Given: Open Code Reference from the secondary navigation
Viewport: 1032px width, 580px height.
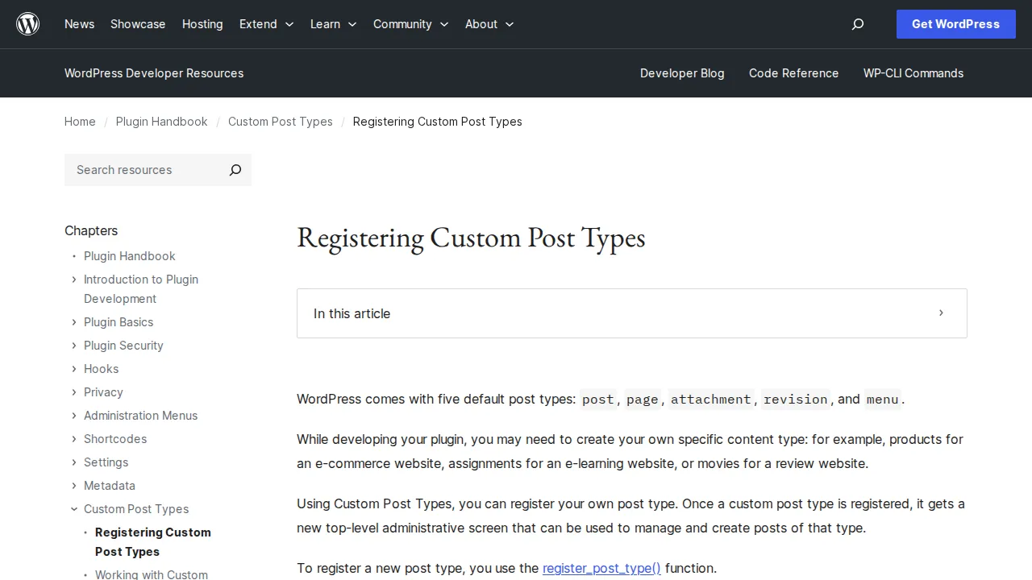Looking at the screenshot, I should click(793, 73).
